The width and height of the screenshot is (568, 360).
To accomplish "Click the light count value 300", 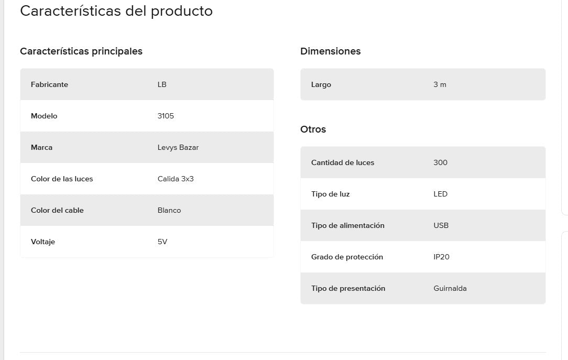I will (x=440, y=162).
